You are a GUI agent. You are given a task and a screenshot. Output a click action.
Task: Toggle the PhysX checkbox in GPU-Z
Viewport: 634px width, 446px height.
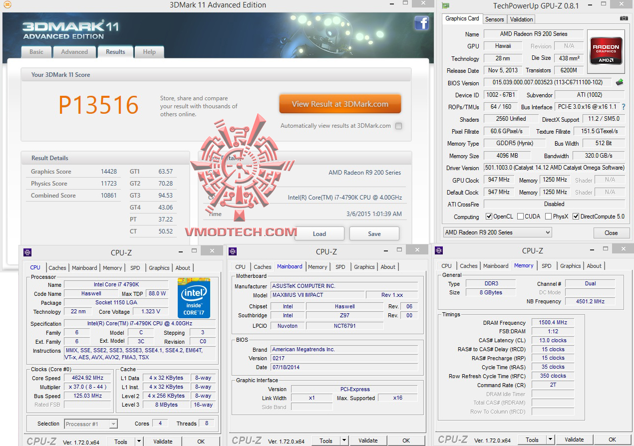(549, 217)
